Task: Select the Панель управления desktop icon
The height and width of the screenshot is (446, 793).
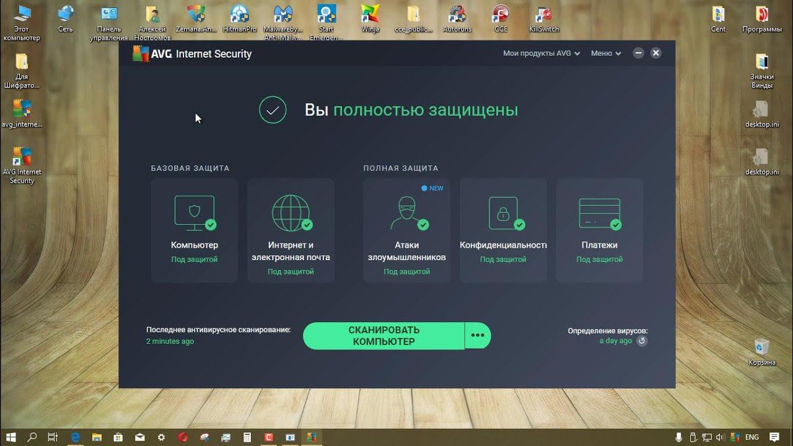Action: click(x=109, y=23)
